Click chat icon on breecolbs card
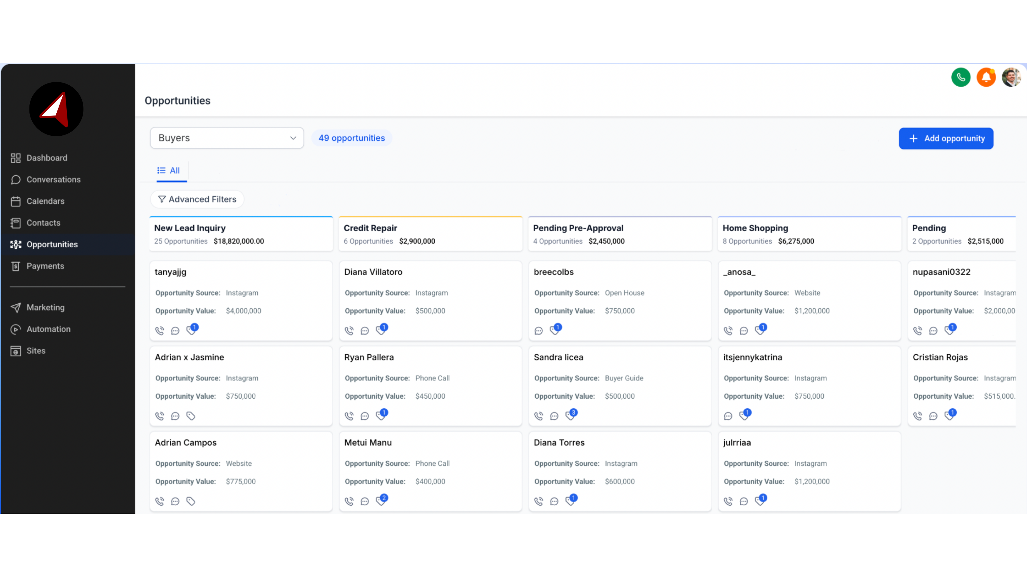The height and width of the screenshot is (577, 1027). pos(538,331)
